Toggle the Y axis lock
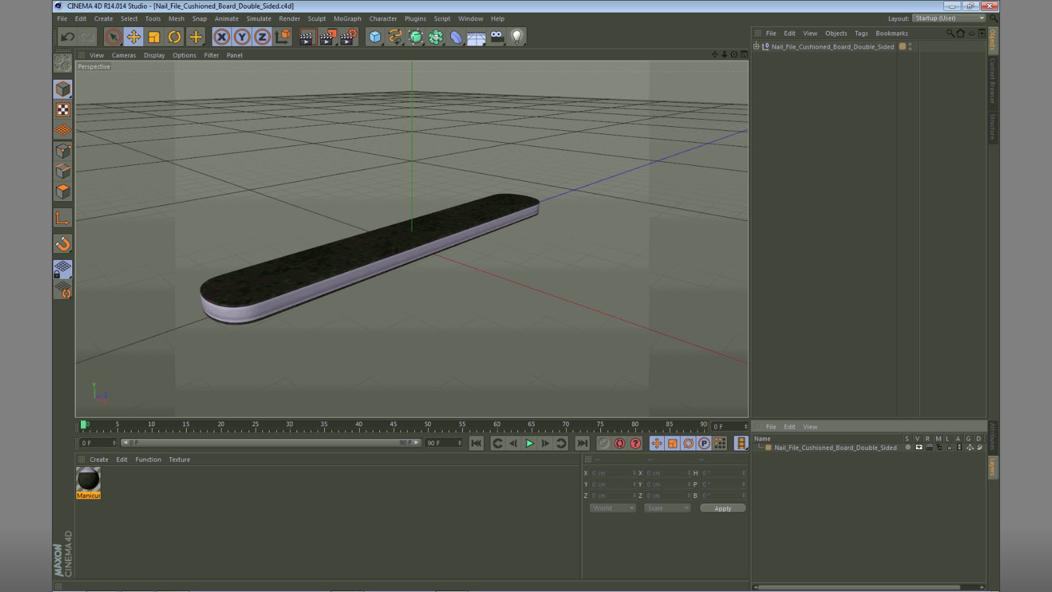1052x592 pixels. (242, 37)
